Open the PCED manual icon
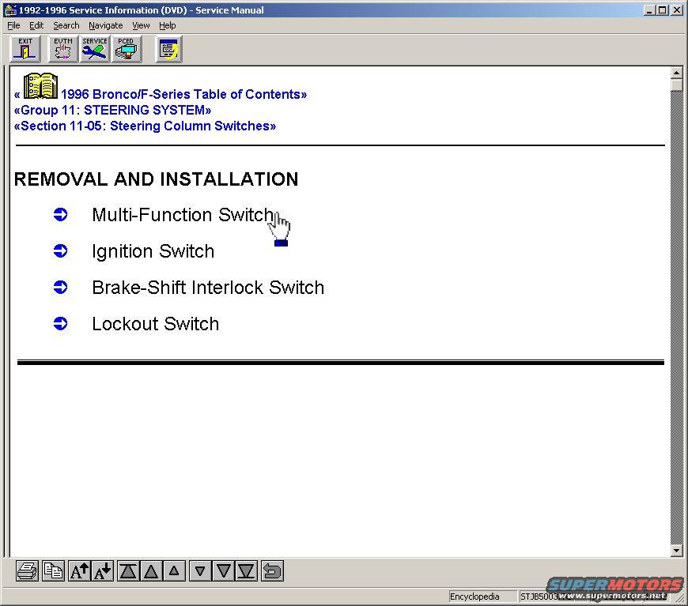 126,49
